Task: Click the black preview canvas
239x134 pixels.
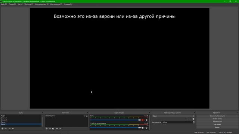Action: coord(119,58)
